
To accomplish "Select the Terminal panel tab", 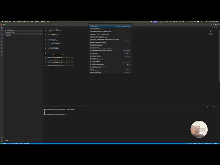I will [x=66, y=107].
